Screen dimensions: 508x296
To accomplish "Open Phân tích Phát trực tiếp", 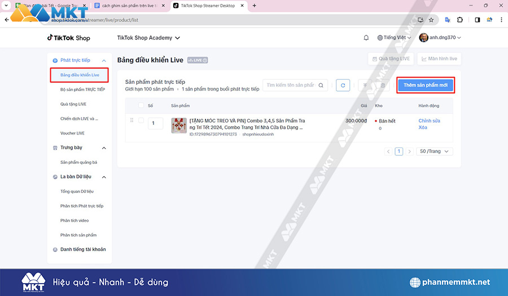I will 82,206.
